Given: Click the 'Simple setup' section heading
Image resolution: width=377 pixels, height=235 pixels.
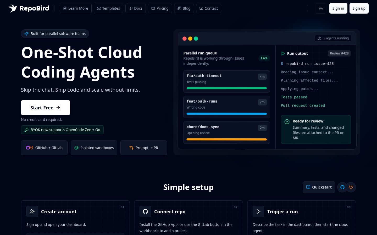Looking at the screenshot, I should [x=188, y=187].
